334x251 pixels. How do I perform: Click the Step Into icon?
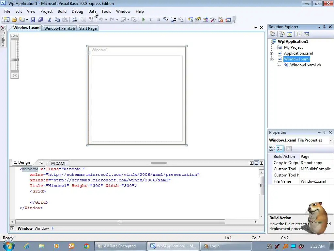pyautogui.click(x=166, y=20)
